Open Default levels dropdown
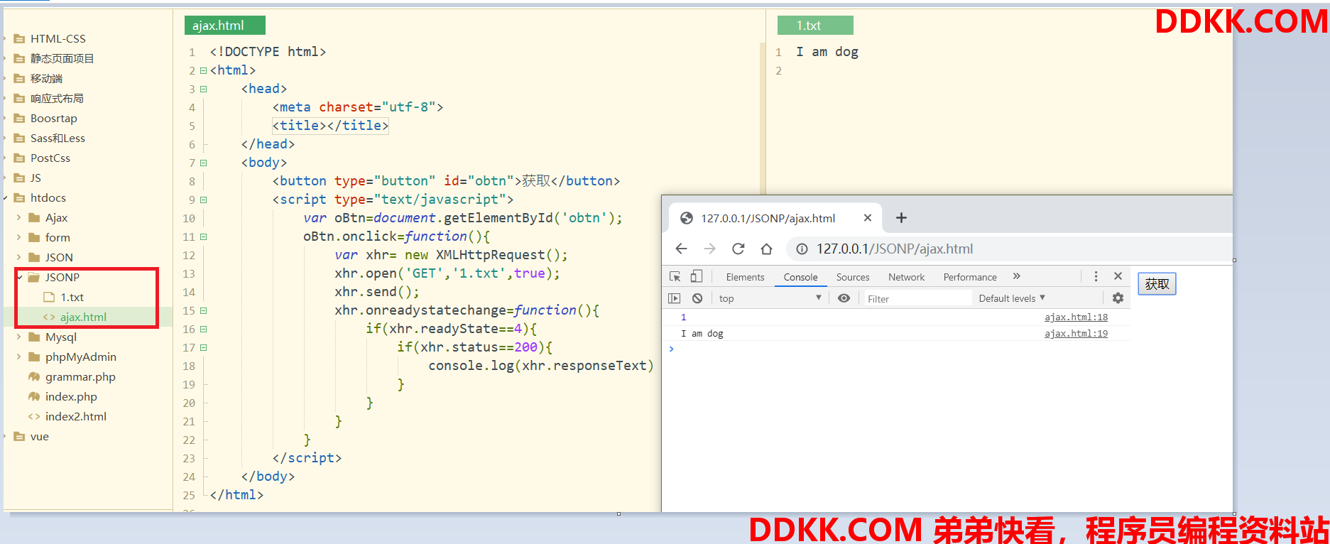The width and height of the screenshot is (1330, 544). pos(1012,298)
